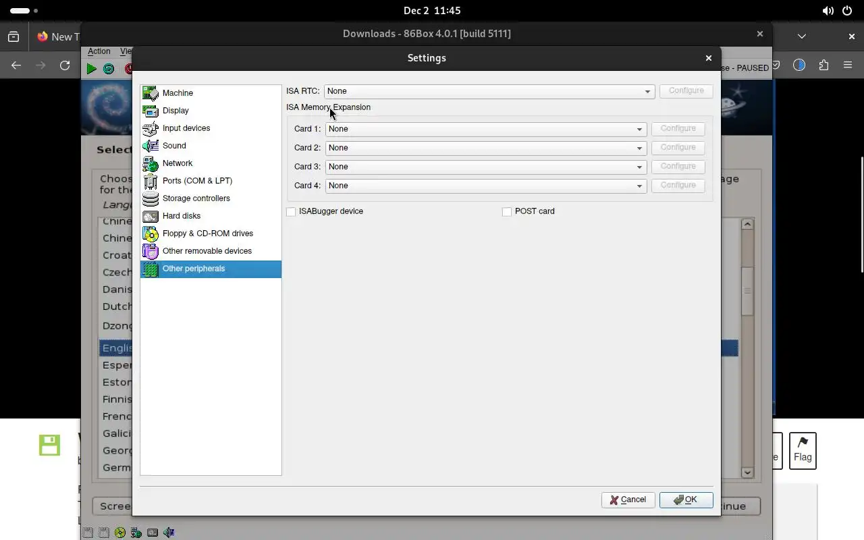Open the Firefox extensions puzzle icon
Screen dimensions: 864x540
point(823,65)
